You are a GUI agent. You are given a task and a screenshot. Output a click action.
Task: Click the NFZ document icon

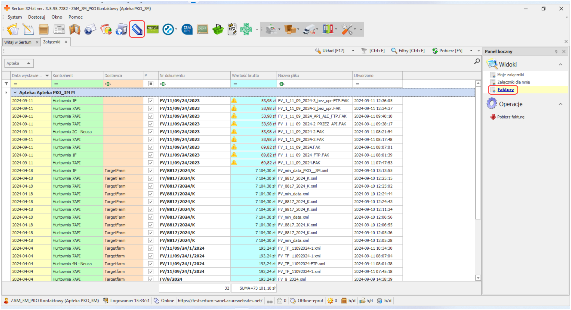(x=232, y=29)
